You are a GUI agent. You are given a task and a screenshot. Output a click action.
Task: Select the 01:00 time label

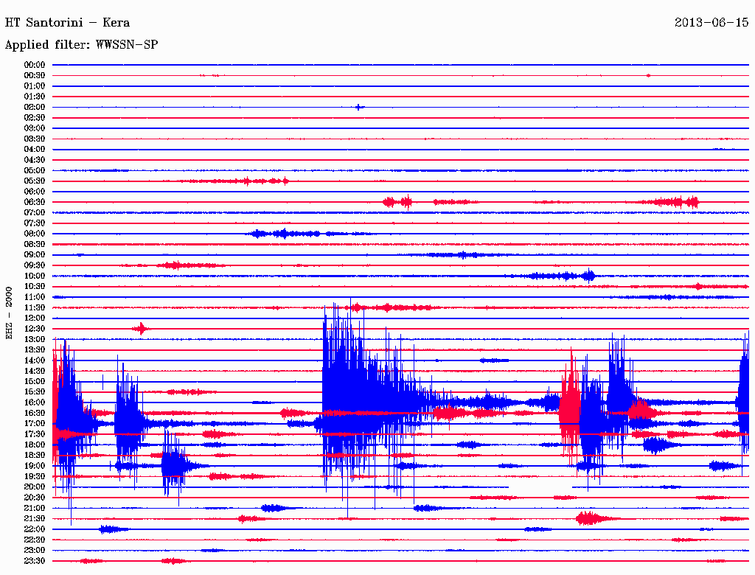(35, 86)
